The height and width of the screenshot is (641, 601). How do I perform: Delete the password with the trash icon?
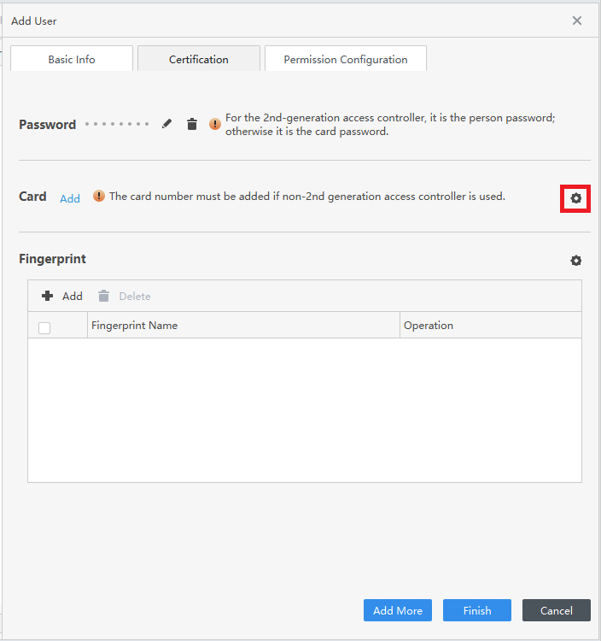(x=192, y=124)
